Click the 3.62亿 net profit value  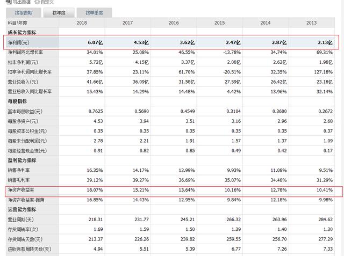click(x=187, y=42)
